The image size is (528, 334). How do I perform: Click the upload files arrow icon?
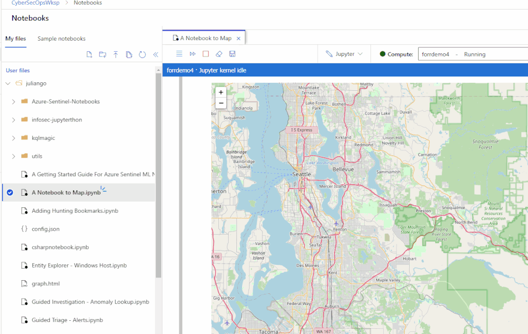coord(116,54)
